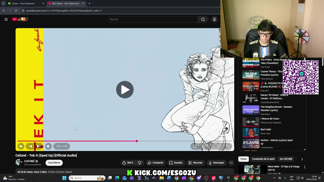Open options menu for Nene Malo video
Image resolution: width=324 pixels, height=182 pixels.
(x=305, y=167)
